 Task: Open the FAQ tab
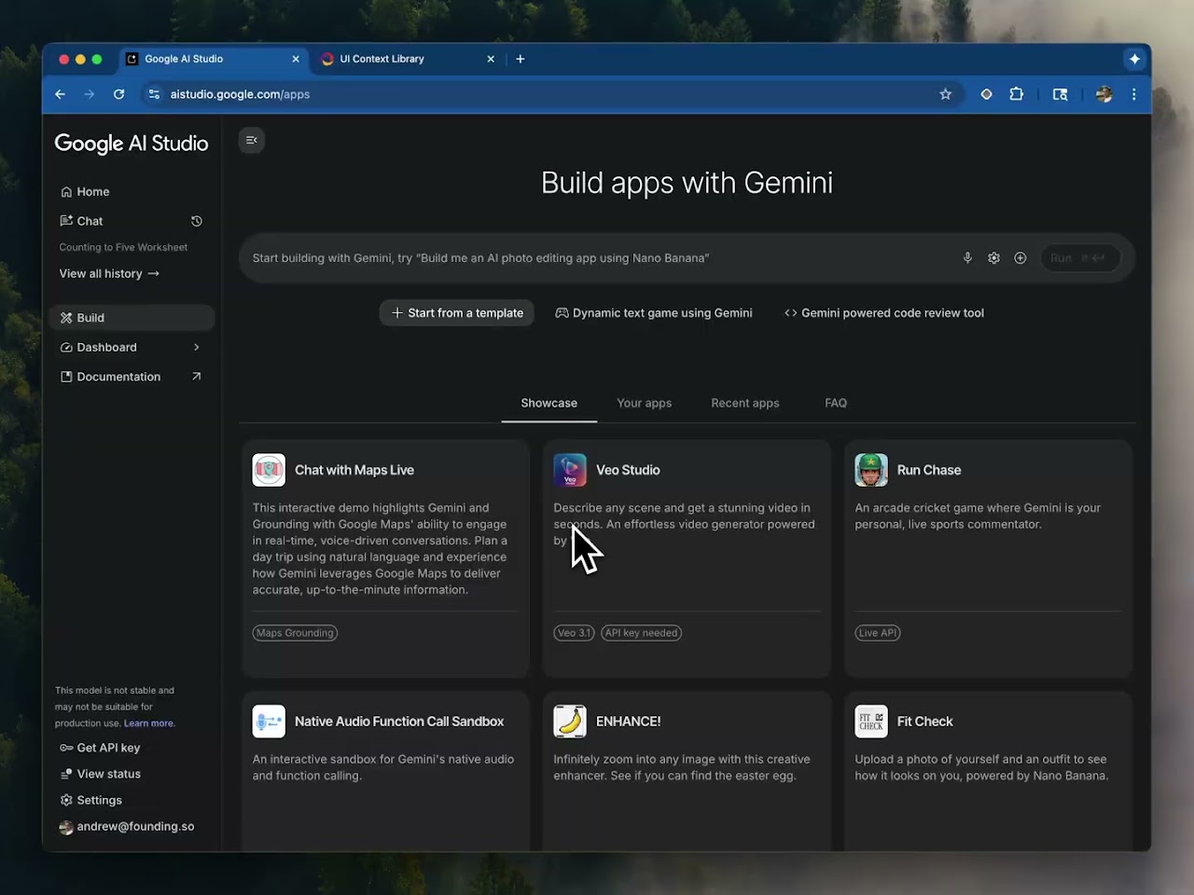[836, 403]
